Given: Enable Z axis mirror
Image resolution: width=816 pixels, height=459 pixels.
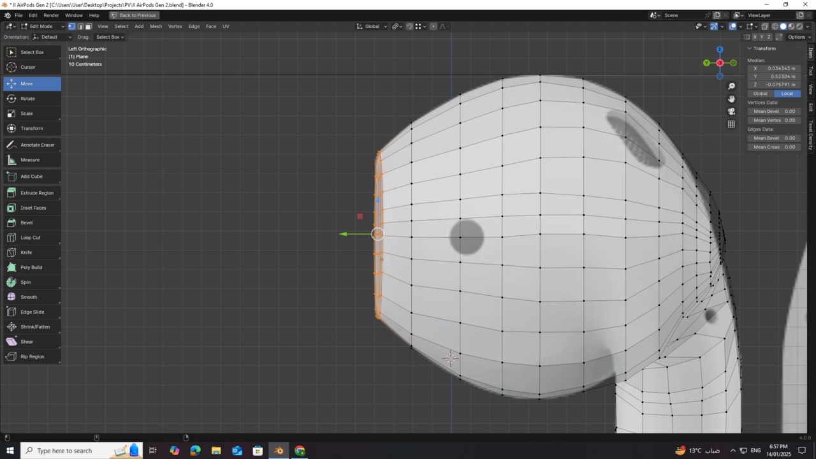Looking at the screenshot, I should click(x=769, y=37).
